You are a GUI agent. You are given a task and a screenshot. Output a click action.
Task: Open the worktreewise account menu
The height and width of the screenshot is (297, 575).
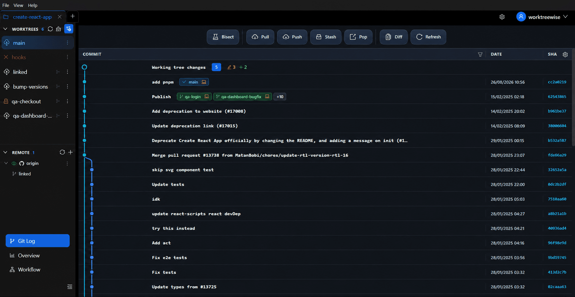[x=542, y=17]
